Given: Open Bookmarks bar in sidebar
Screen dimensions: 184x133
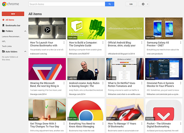Looking at the screenshot, I should 13,25.
